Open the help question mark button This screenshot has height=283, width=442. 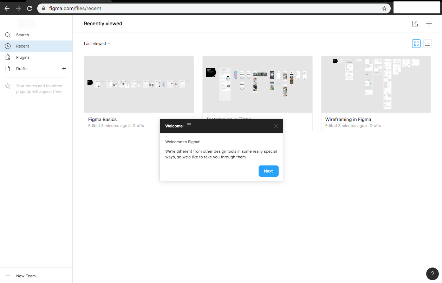click(x=432, y=274)
